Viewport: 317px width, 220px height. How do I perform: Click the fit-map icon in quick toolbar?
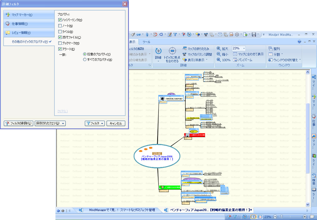[220, 35]
